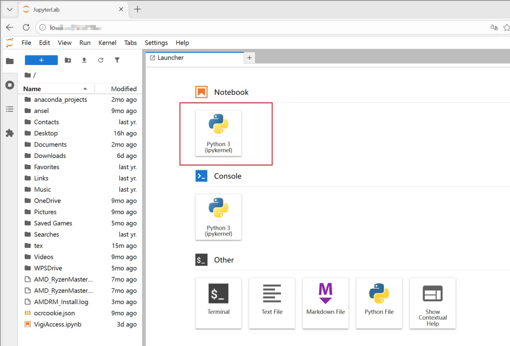Launch Python 3 (ipykernel) Notebook
510x346 pixels.
coord(218,133)
